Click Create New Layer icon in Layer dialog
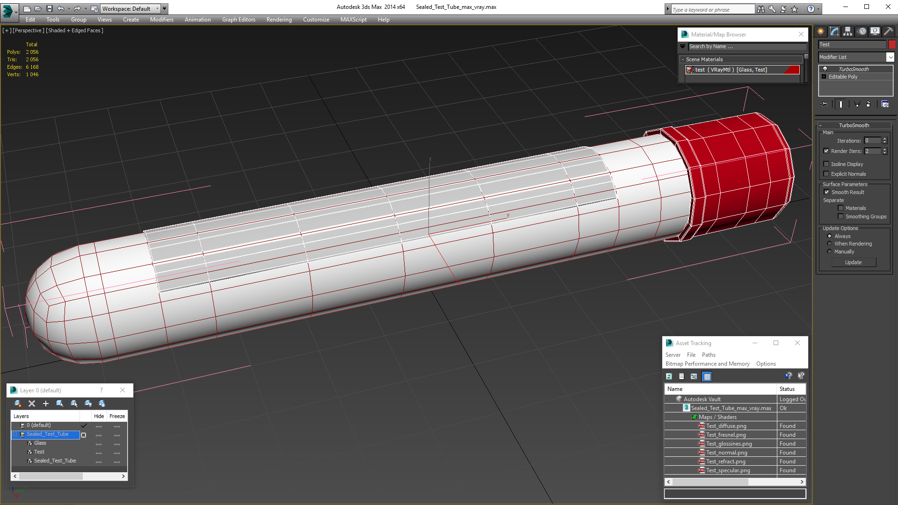The image size is (898, 505). 18,404
